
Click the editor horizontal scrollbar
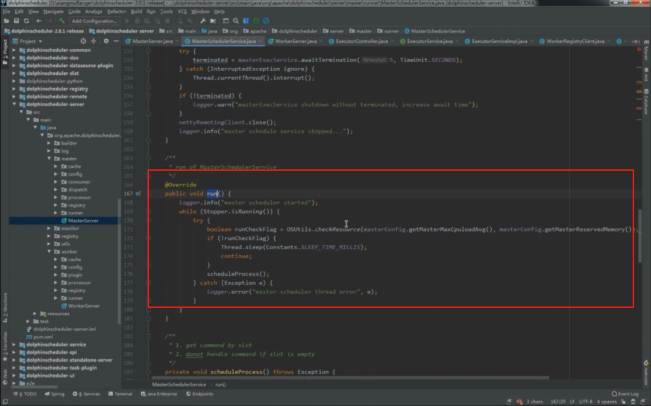pos(351,378)
